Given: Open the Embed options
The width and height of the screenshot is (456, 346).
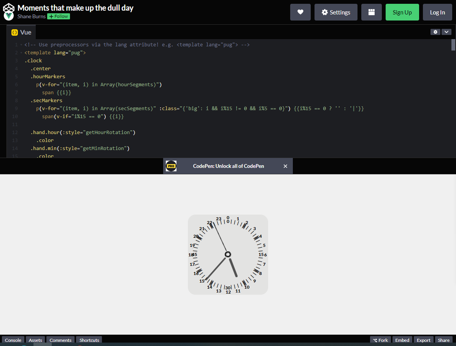Looking at the screenshot, I should tap(402, 340).
